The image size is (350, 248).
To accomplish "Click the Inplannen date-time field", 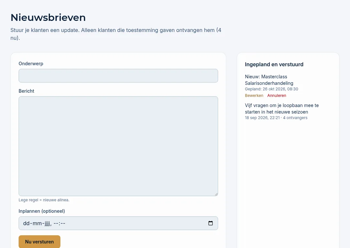I will coord(118,223).
